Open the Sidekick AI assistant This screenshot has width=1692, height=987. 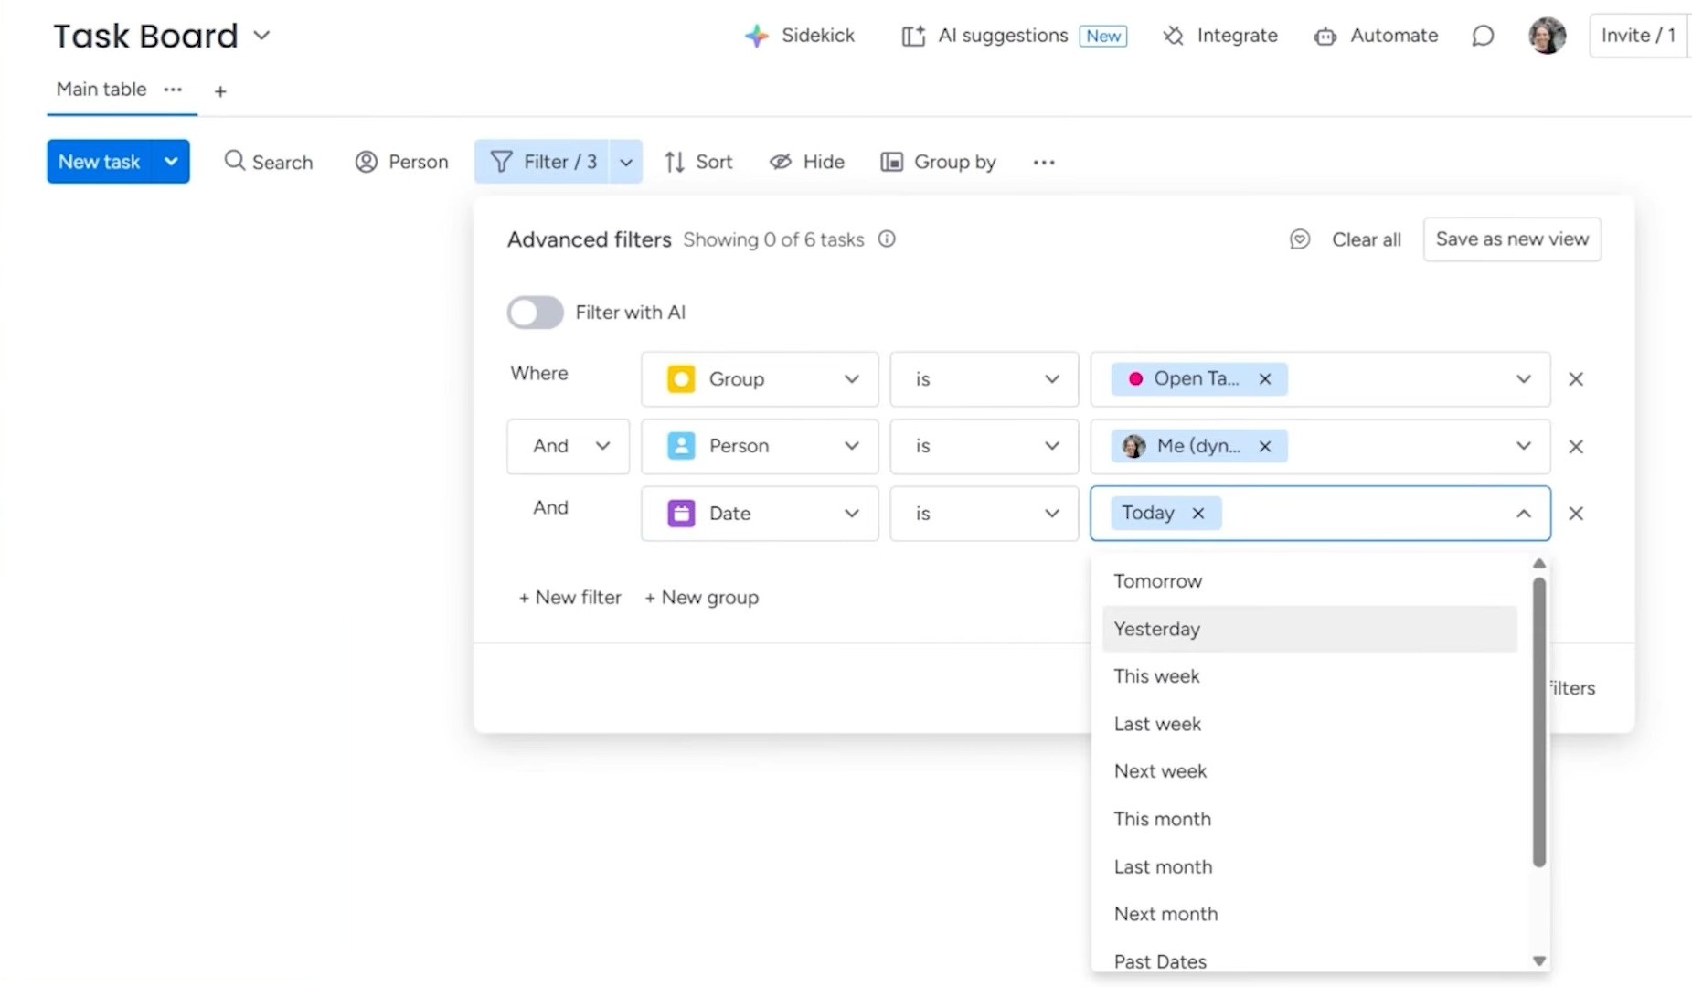800,36
